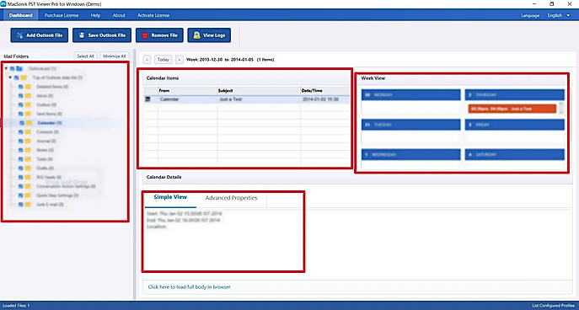Click the Minimize All button
The image size is (579, 310).
coord(115,56)
